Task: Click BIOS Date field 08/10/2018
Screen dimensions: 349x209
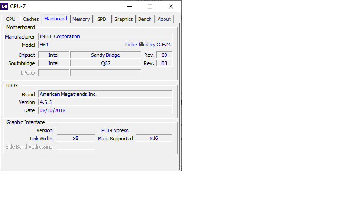Action: pos(105,110)
